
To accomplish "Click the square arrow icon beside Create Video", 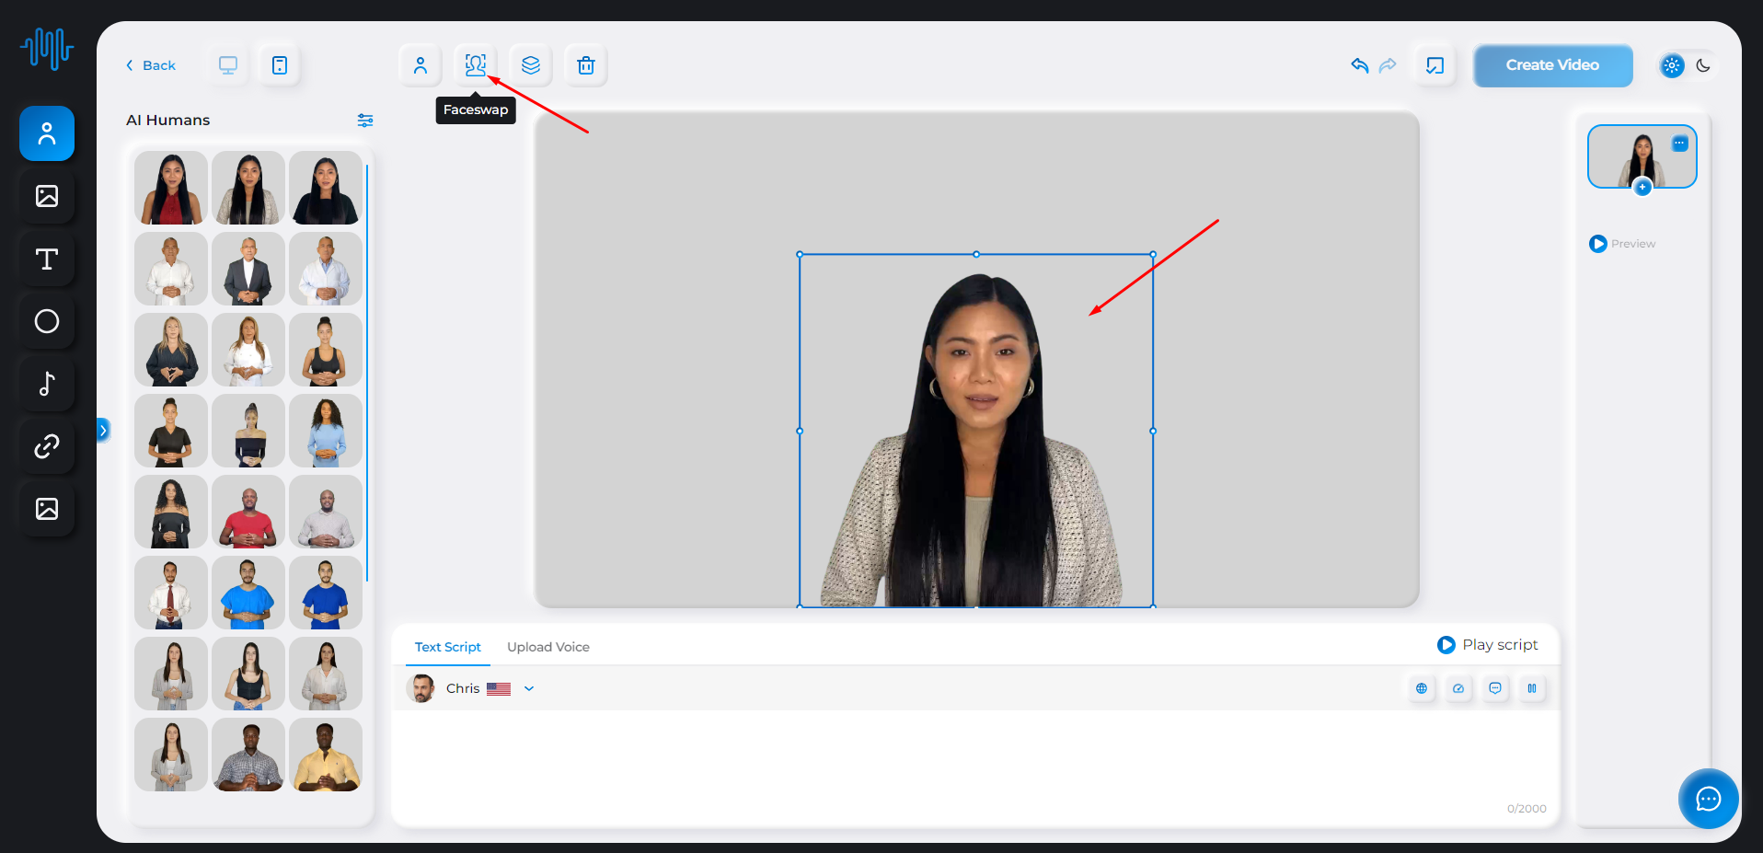I will [1435, 65].
